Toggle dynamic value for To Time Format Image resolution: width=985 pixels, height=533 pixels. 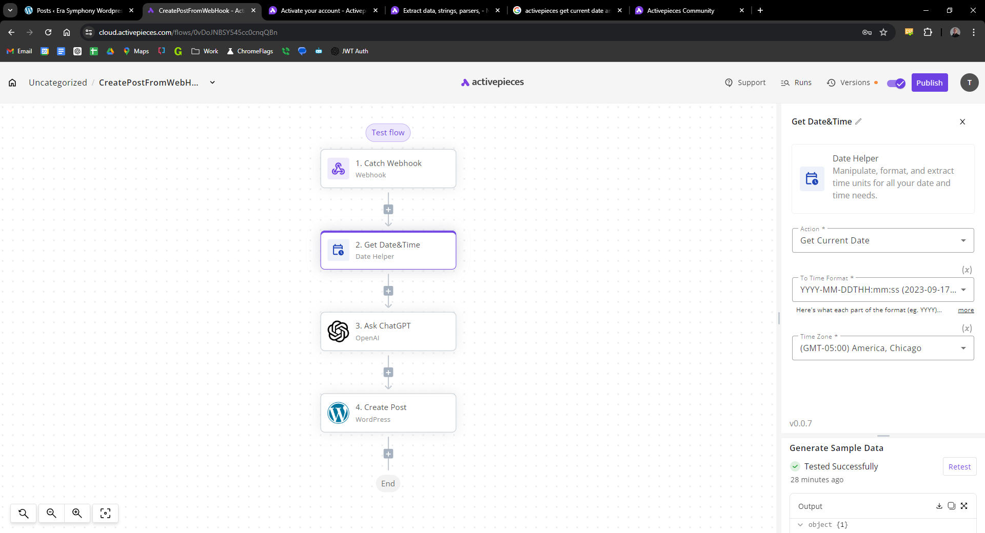click(x=967, y=270)
